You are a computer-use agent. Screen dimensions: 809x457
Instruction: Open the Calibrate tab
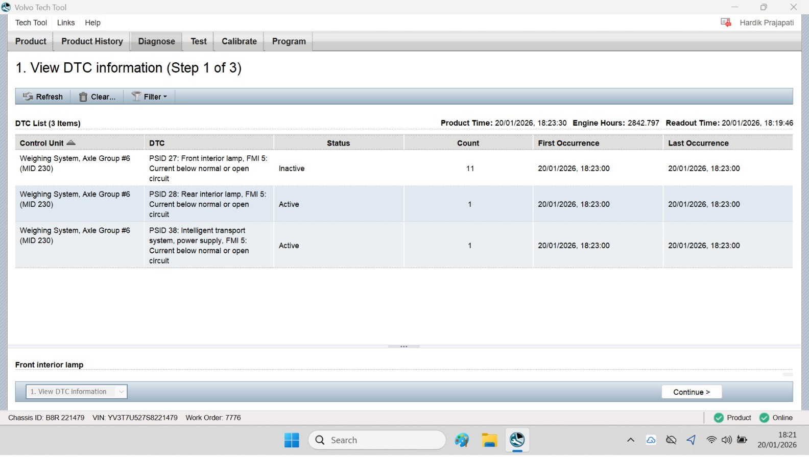tap(239, 41)
